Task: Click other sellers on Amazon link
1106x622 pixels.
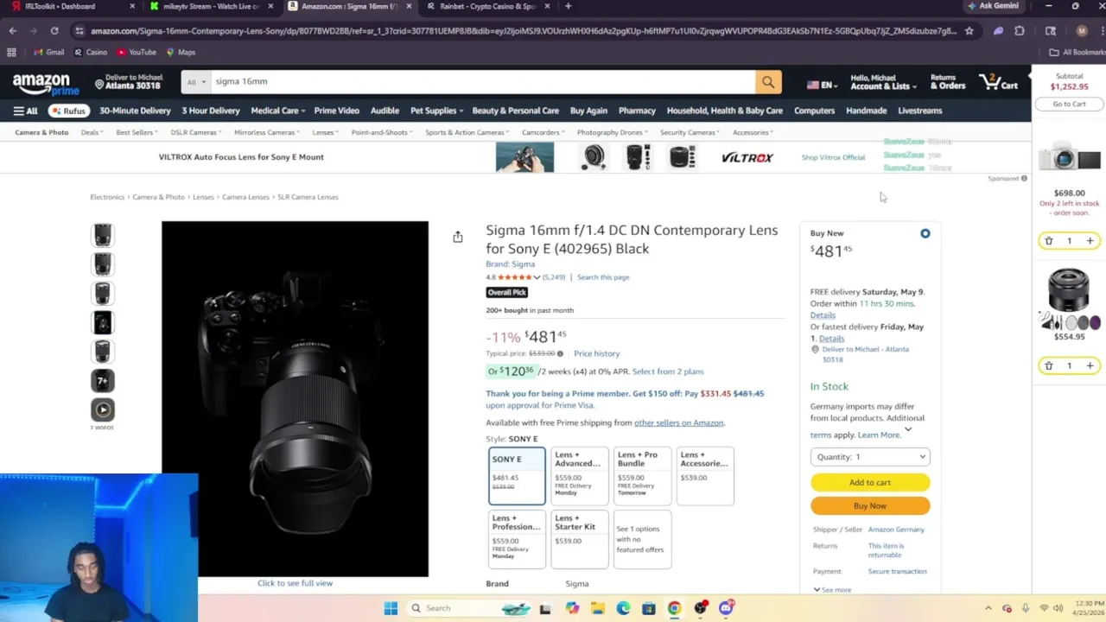Action: 678,423
